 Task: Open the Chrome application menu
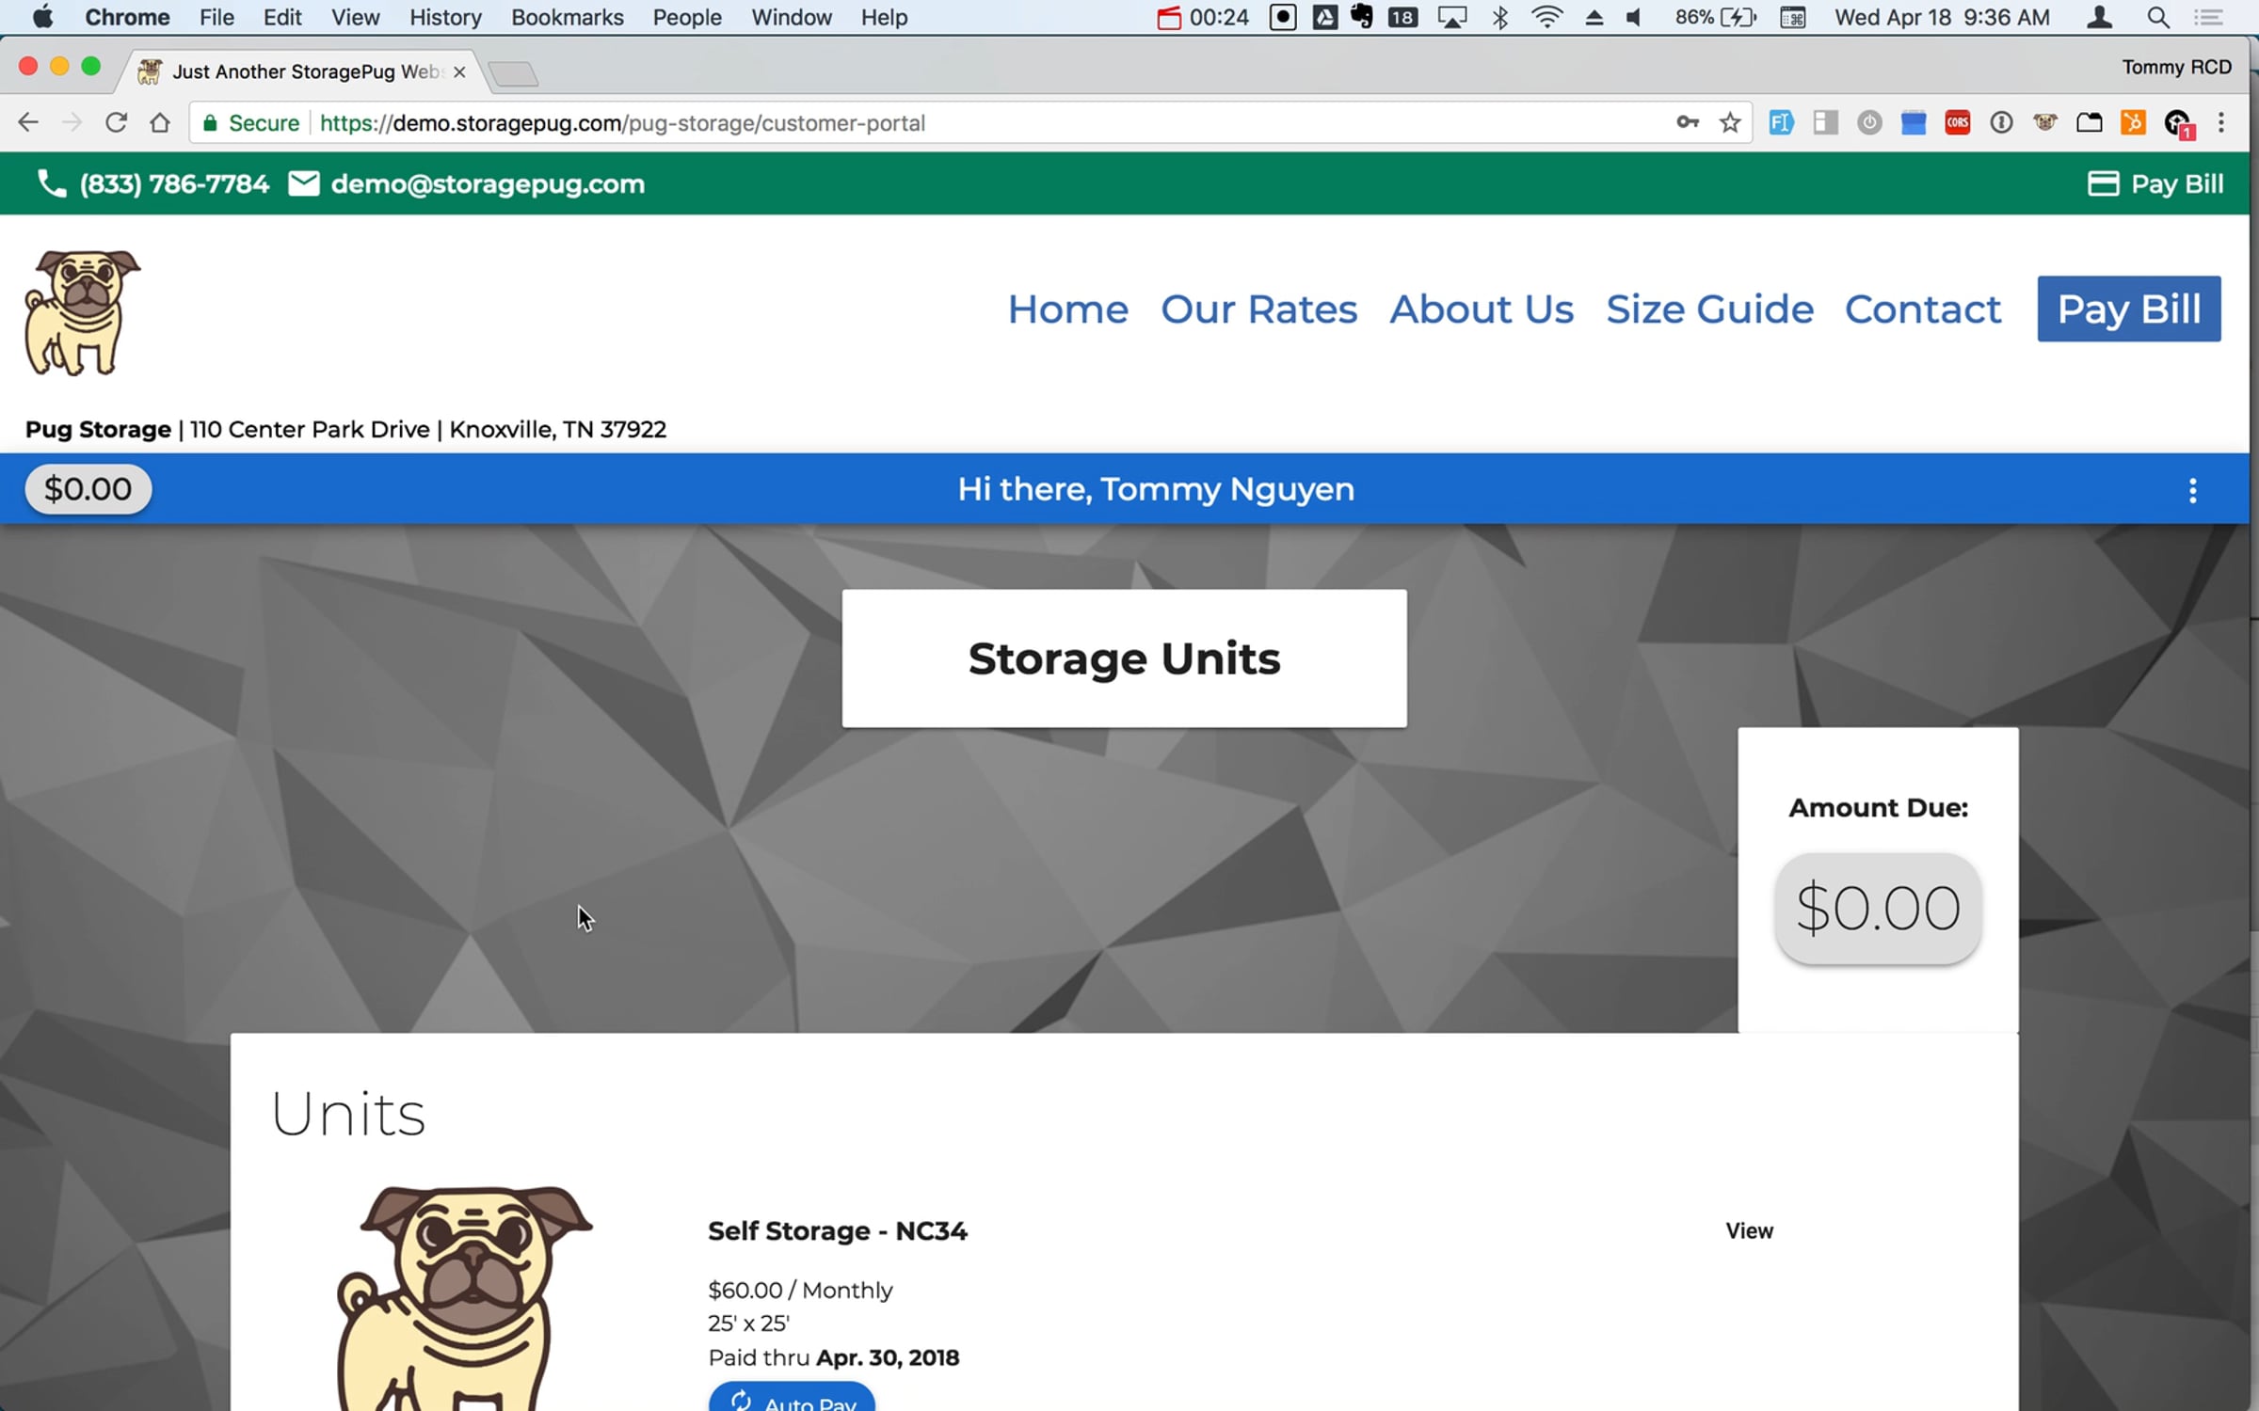127,17
